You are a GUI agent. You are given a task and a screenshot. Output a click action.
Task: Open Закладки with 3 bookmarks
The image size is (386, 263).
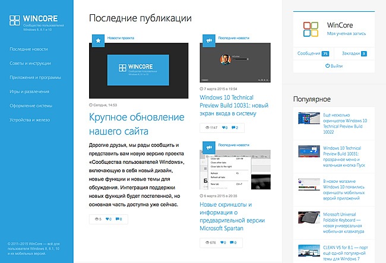(355, 53)
